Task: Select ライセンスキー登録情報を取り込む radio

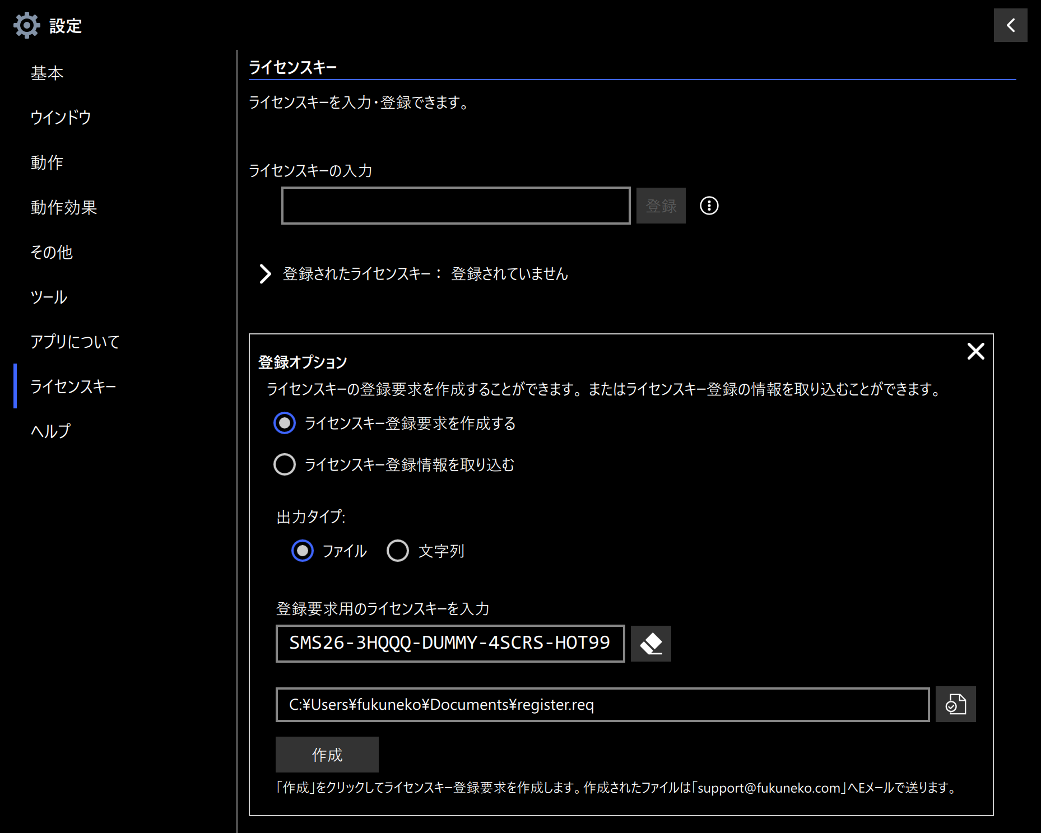Action: tap(285, 464)
